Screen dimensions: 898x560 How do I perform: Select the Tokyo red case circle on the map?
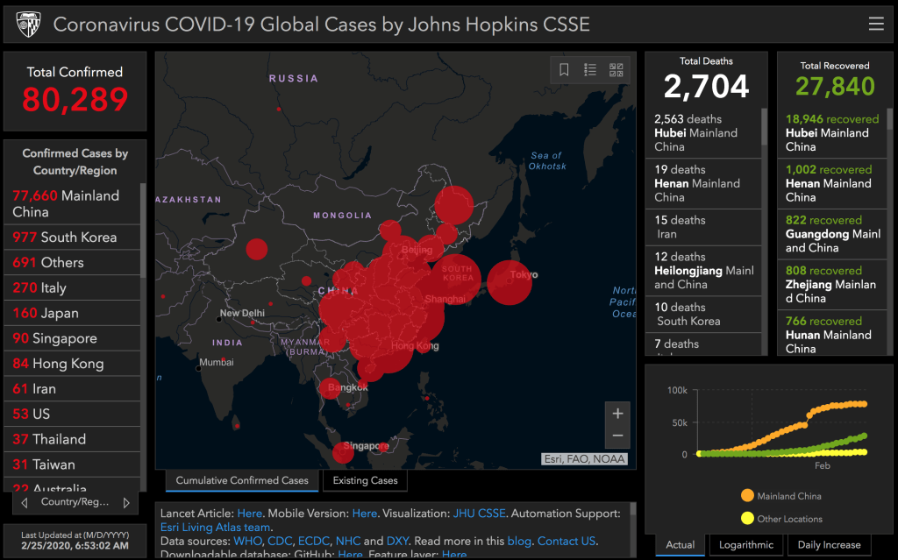pos(510,282)
